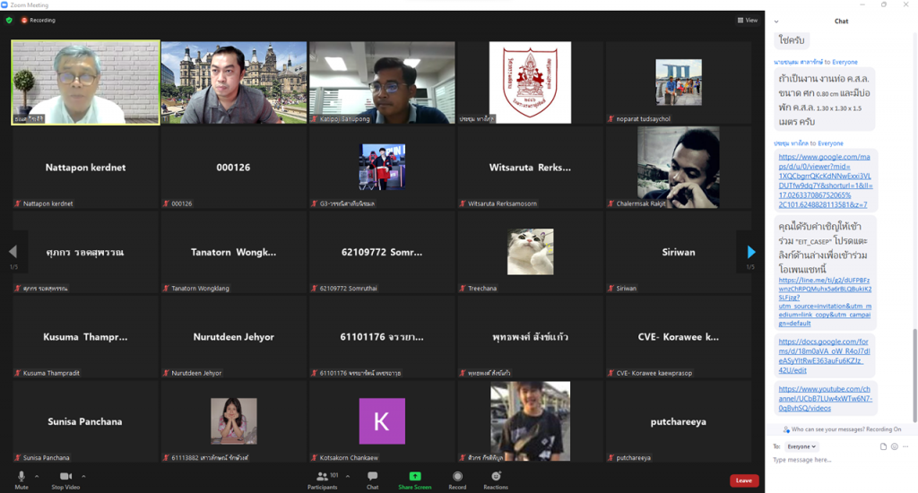Viewport: 918px width, 493px height.
Task: Click the green encryption shield icon
Action: 9,20
